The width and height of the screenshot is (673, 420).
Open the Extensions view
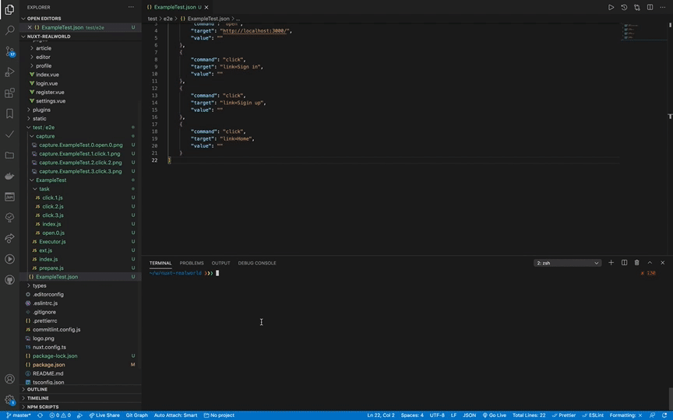(x=9, y=93)
